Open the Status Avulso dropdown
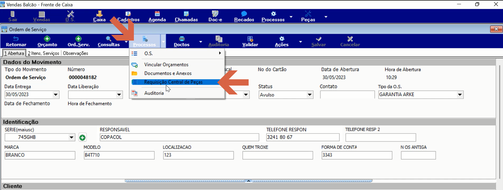503x190 pixels. click(310, 95)
